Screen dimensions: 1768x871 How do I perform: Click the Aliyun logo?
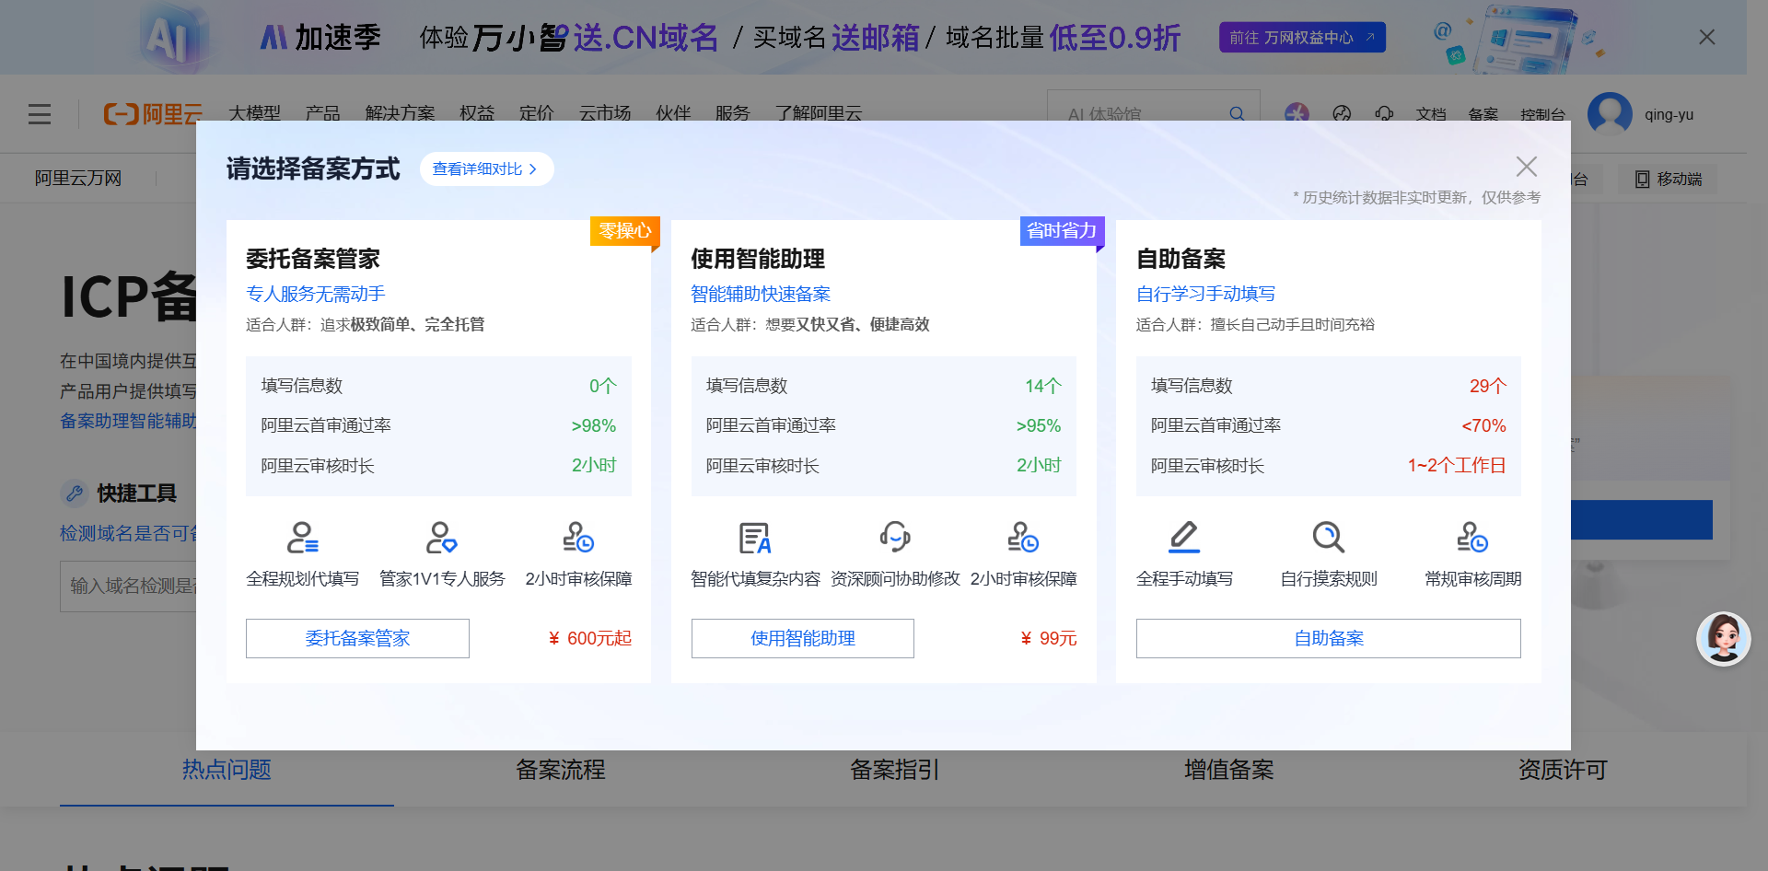click(153, 114)
